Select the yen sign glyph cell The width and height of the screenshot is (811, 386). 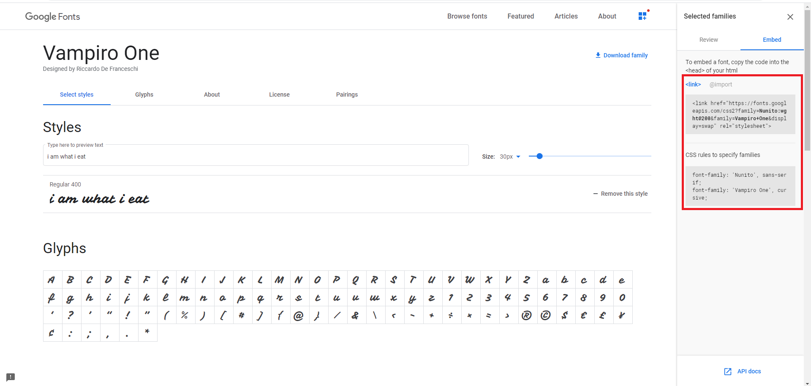tap(623, 315)
